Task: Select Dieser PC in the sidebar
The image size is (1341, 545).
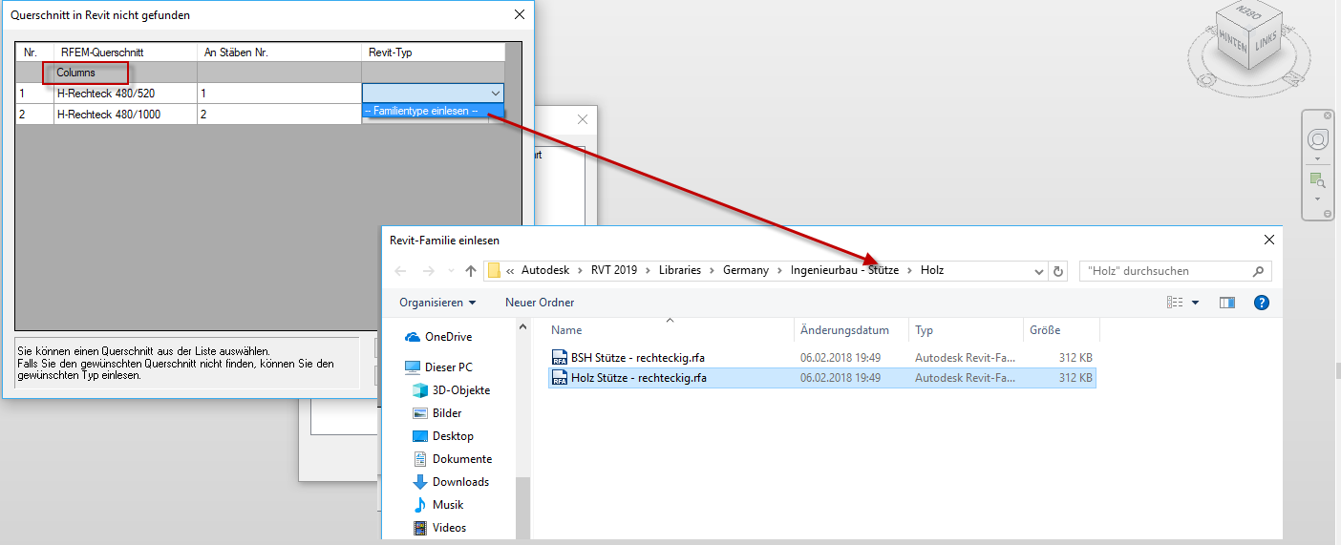Action: pyautogui.click(x=438, y=367)
